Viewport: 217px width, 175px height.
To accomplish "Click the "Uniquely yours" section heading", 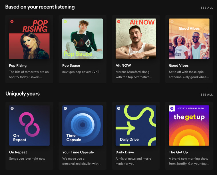I will coord(23,94).
